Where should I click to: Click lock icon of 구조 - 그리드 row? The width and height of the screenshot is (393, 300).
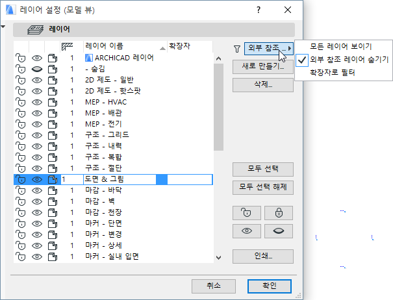21,135
